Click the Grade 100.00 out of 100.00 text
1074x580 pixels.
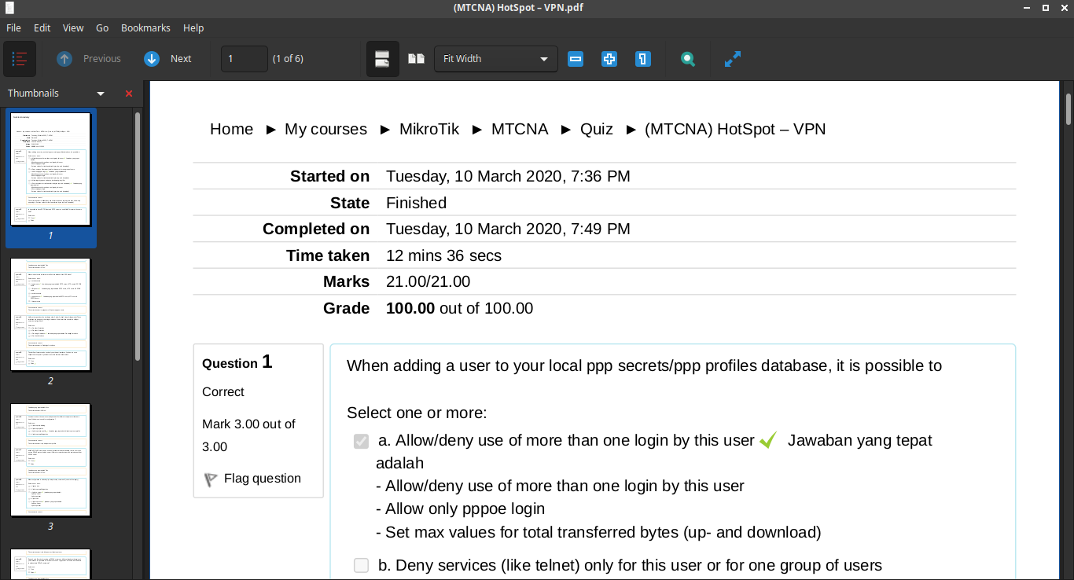coord(459,308)
